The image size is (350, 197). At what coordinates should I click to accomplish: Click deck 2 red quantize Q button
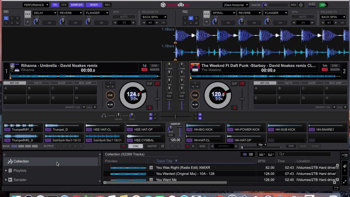(234, 108)
